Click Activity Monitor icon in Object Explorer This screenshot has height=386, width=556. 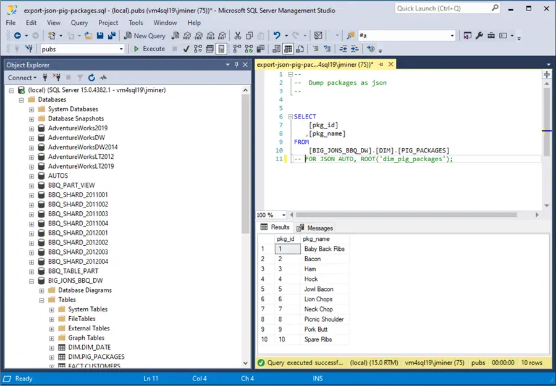click(x=103, y=78)
